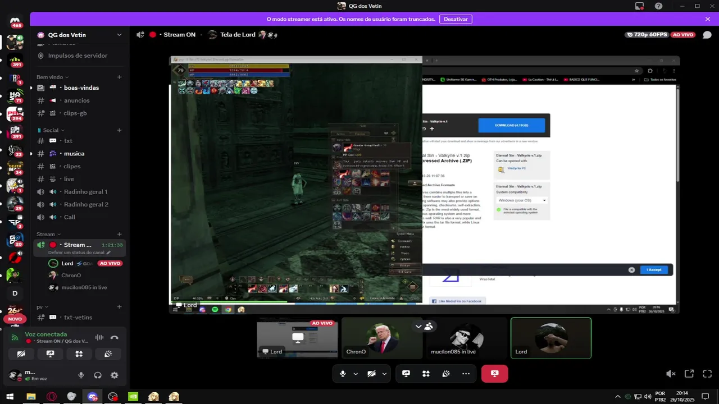Expand the QG dos Vetin server menu
Image resolution: width=719 pixels, height=404 pixels.
click(119, 35)
